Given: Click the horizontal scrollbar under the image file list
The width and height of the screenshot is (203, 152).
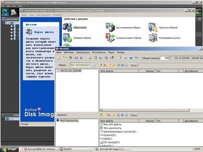Looking at the screenshot, I should coord(146,110).
